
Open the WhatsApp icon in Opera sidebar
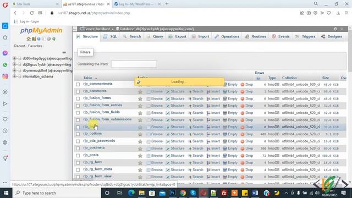pos(5,65)
